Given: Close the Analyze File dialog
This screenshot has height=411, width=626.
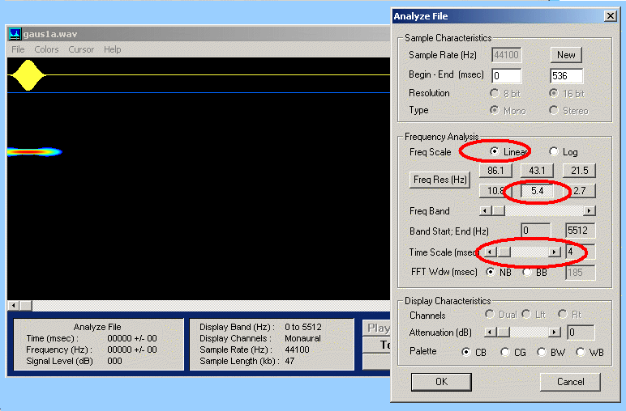Looking at the screenshot, I should pyautogui.click(x=610, y=16).
